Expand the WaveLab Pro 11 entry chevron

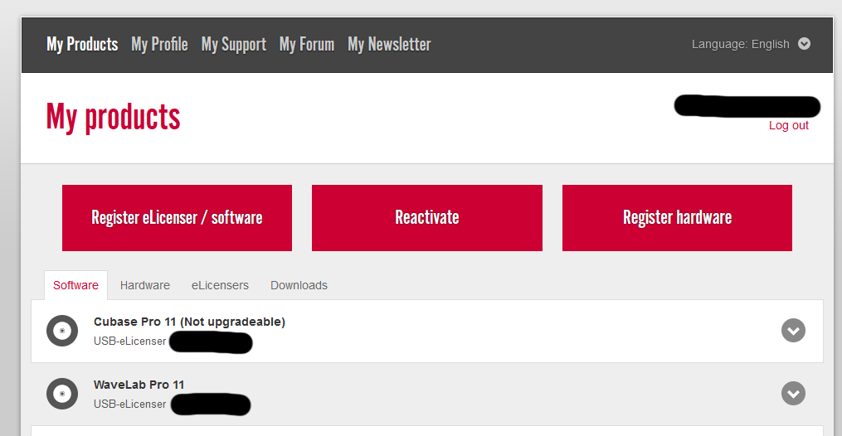click(x=793, y=394)
